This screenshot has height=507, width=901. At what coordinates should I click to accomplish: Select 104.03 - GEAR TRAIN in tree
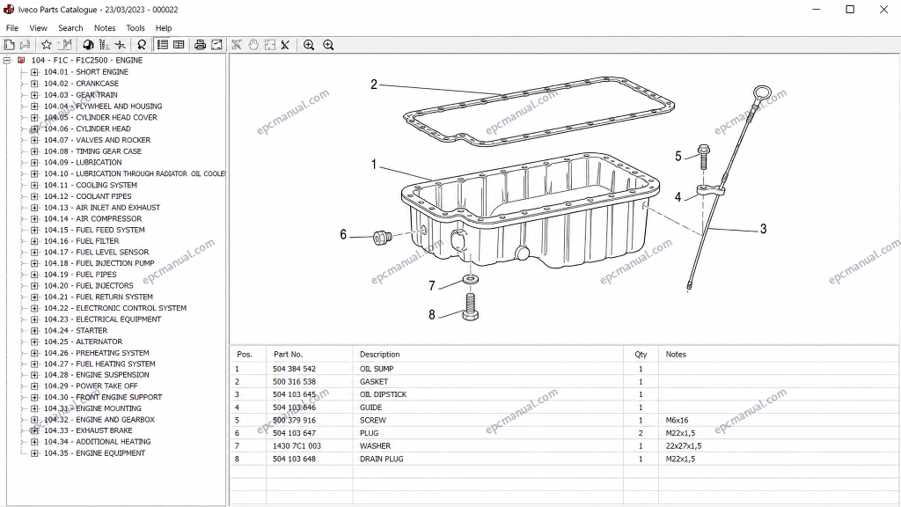point(80,95)
